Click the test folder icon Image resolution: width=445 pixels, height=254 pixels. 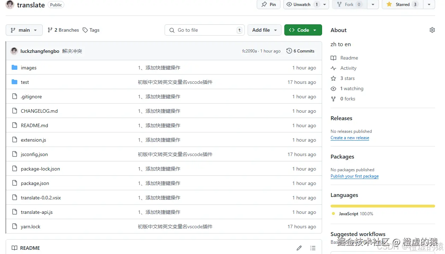pos(14,82)
